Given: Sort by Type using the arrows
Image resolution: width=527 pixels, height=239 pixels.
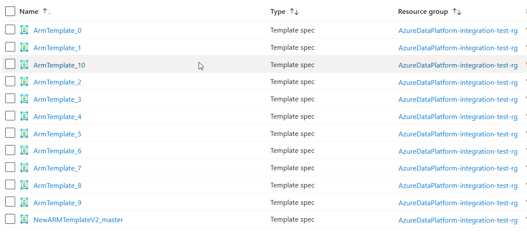Looking at the screenshot, I should [294, 12].
